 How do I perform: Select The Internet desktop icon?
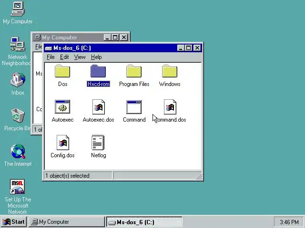tap(18, 151)
